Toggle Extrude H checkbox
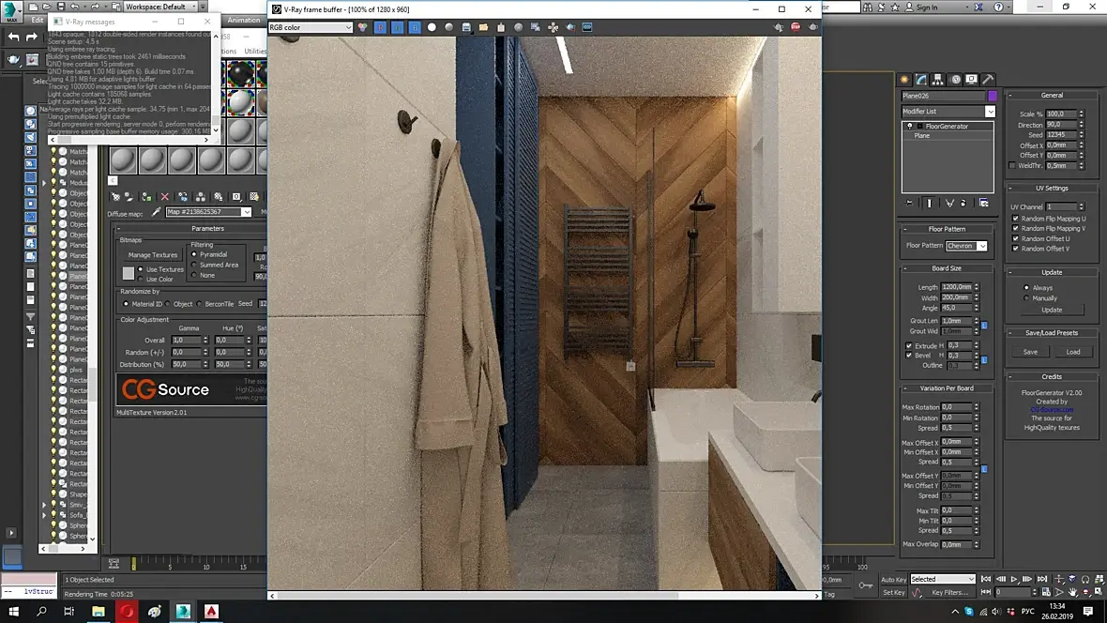The height and width of the screenshot is (623, 1107). (x=909, y=346)
